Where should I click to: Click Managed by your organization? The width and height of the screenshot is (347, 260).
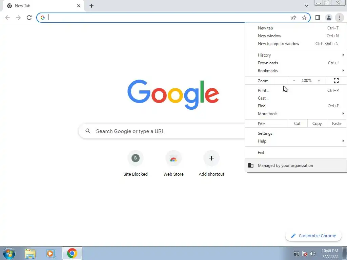tap(296, 165)
